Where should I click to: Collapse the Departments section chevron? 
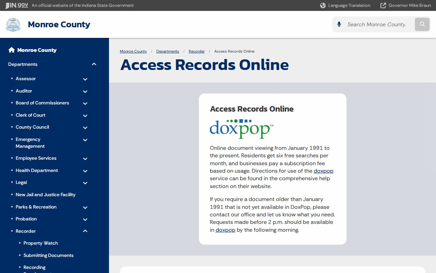coord(94,64)
